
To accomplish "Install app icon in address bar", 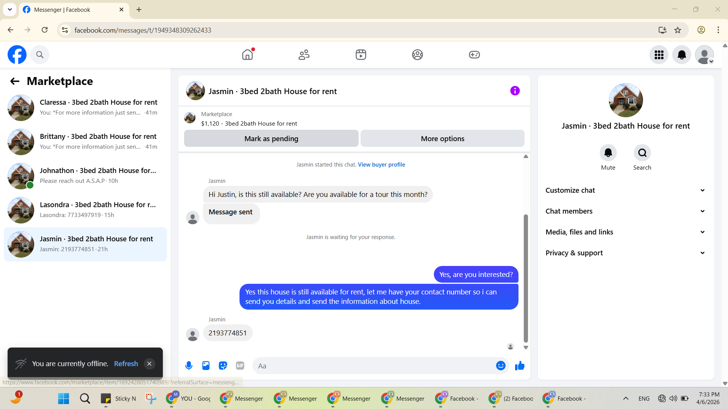I will (x=662, y=30).
